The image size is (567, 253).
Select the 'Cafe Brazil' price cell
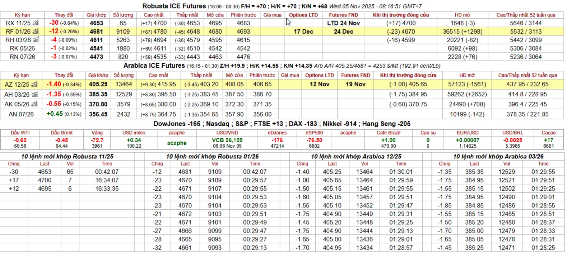point(388,143)
